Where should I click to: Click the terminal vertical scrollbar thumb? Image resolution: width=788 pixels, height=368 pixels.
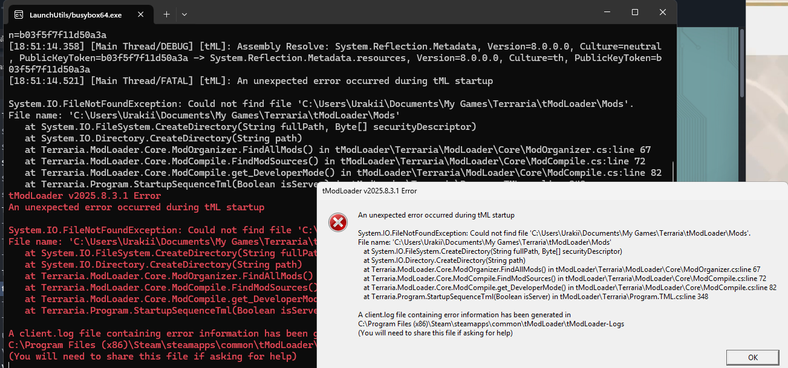[674, 172]
